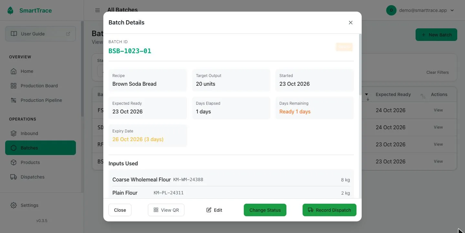Click the version label v0.3.5
Screen dimensions: 465x233
[42, 221]
